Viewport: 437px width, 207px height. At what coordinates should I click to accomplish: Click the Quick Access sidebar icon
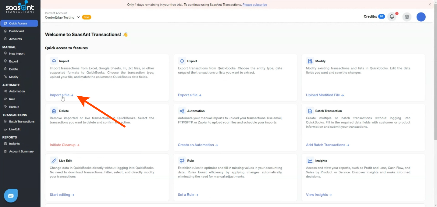click(x=5, y=23)
